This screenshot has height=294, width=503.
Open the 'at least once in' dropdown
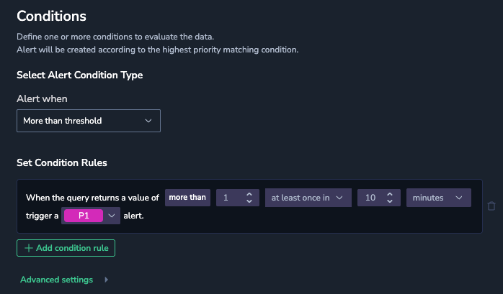308,198
